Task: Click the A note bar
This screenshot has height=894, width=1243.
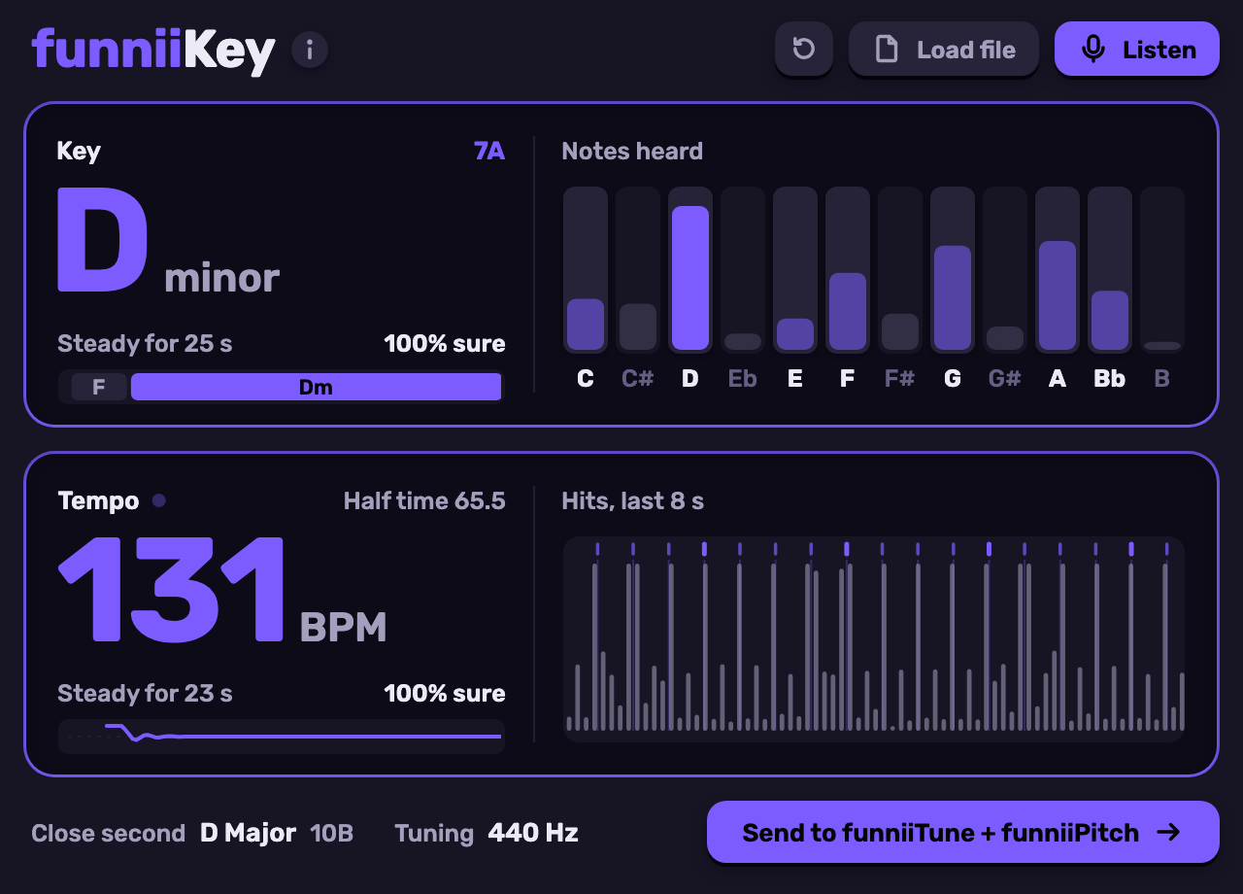Action: (1058, 269)
